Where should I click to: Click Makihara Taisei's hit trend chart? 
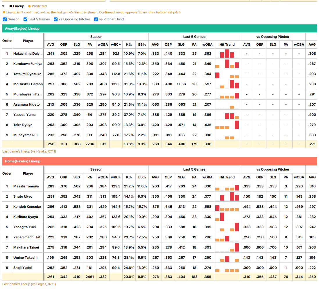click(x=227, y=247)
